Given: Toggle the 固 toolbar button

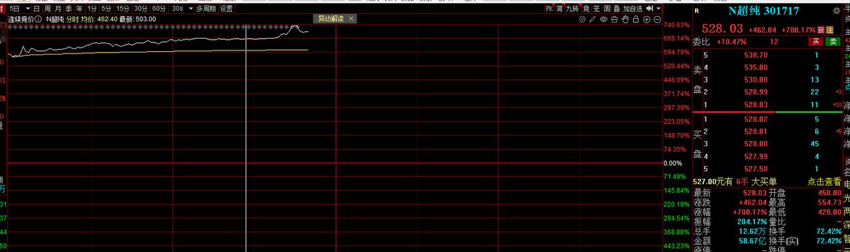Looking at the screenshot, I should 607,9.
